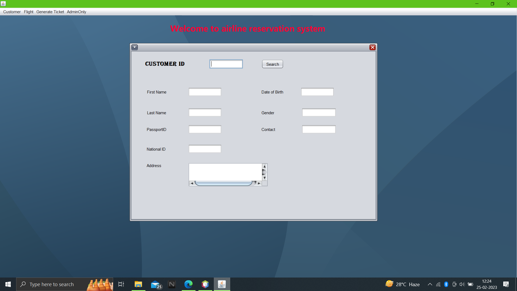
Task: Open the network status icon in the tray
Action: [438, 284]
